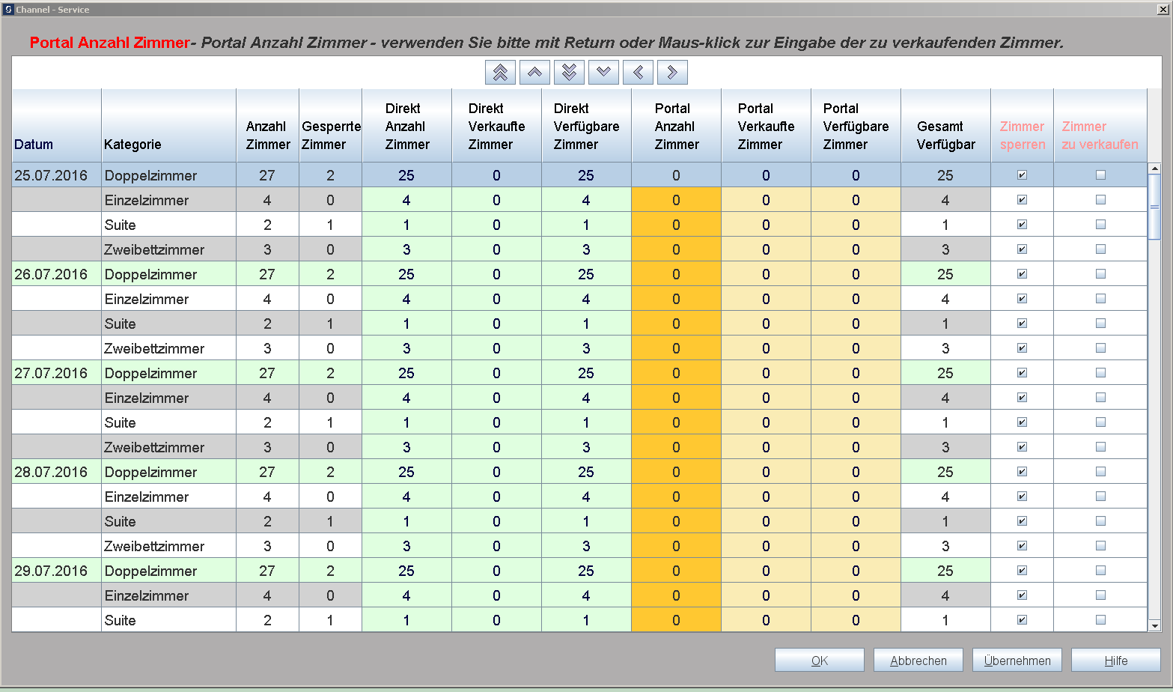Select Doppelzimmer category in 25.07.2016 row
The image size is (1173, 692).
pyautogui.click(x=168, y=175)
